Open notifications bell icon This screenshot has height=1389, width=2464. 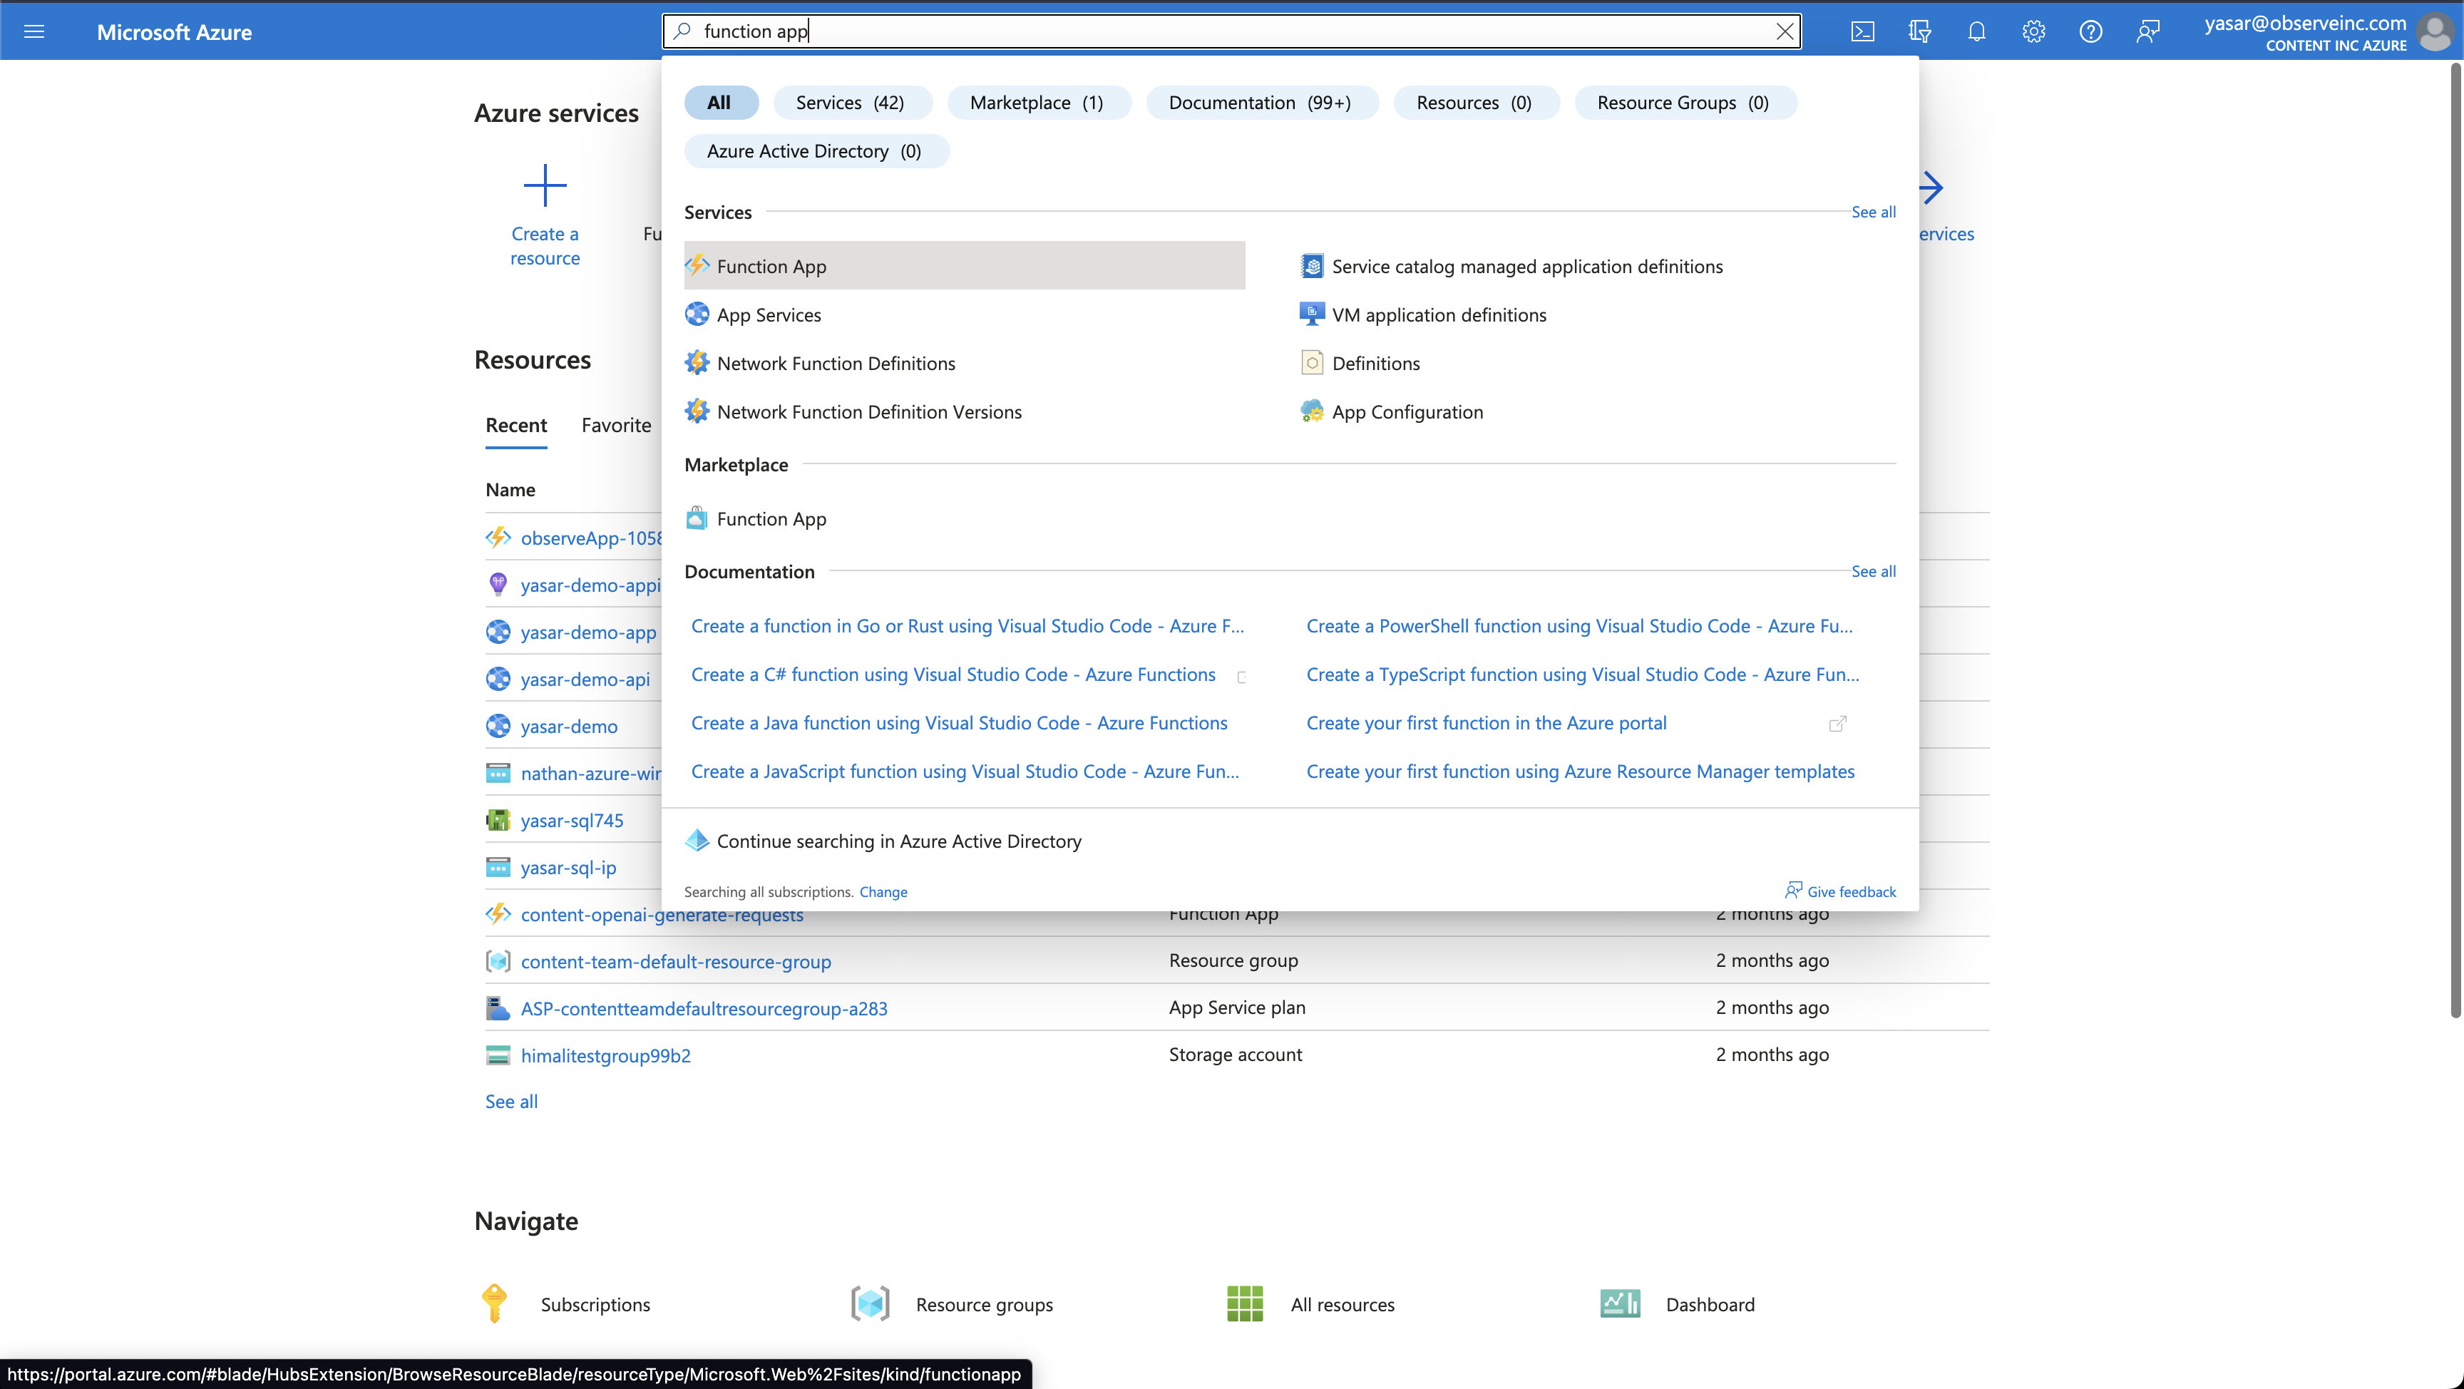pyautogui.click(x=1976, y=31)
